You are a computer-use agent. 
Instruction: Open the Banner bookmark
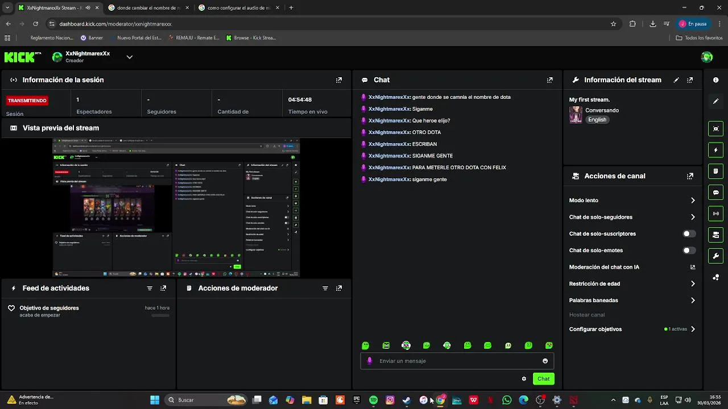click(92, 38)
